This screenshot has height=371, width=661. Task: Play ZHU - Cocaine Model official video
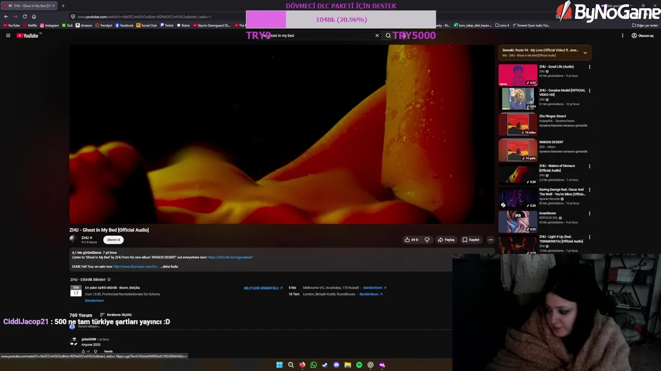[x=518, y=99]
